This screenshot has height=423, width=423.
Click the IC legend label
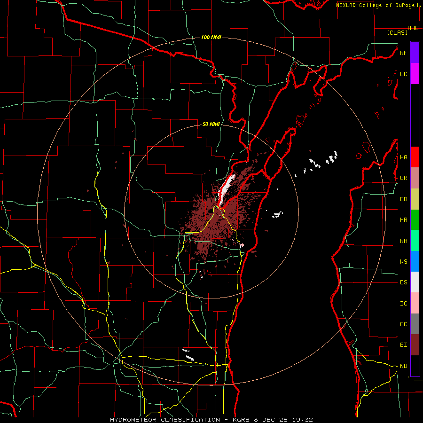(x=403, y=304)
